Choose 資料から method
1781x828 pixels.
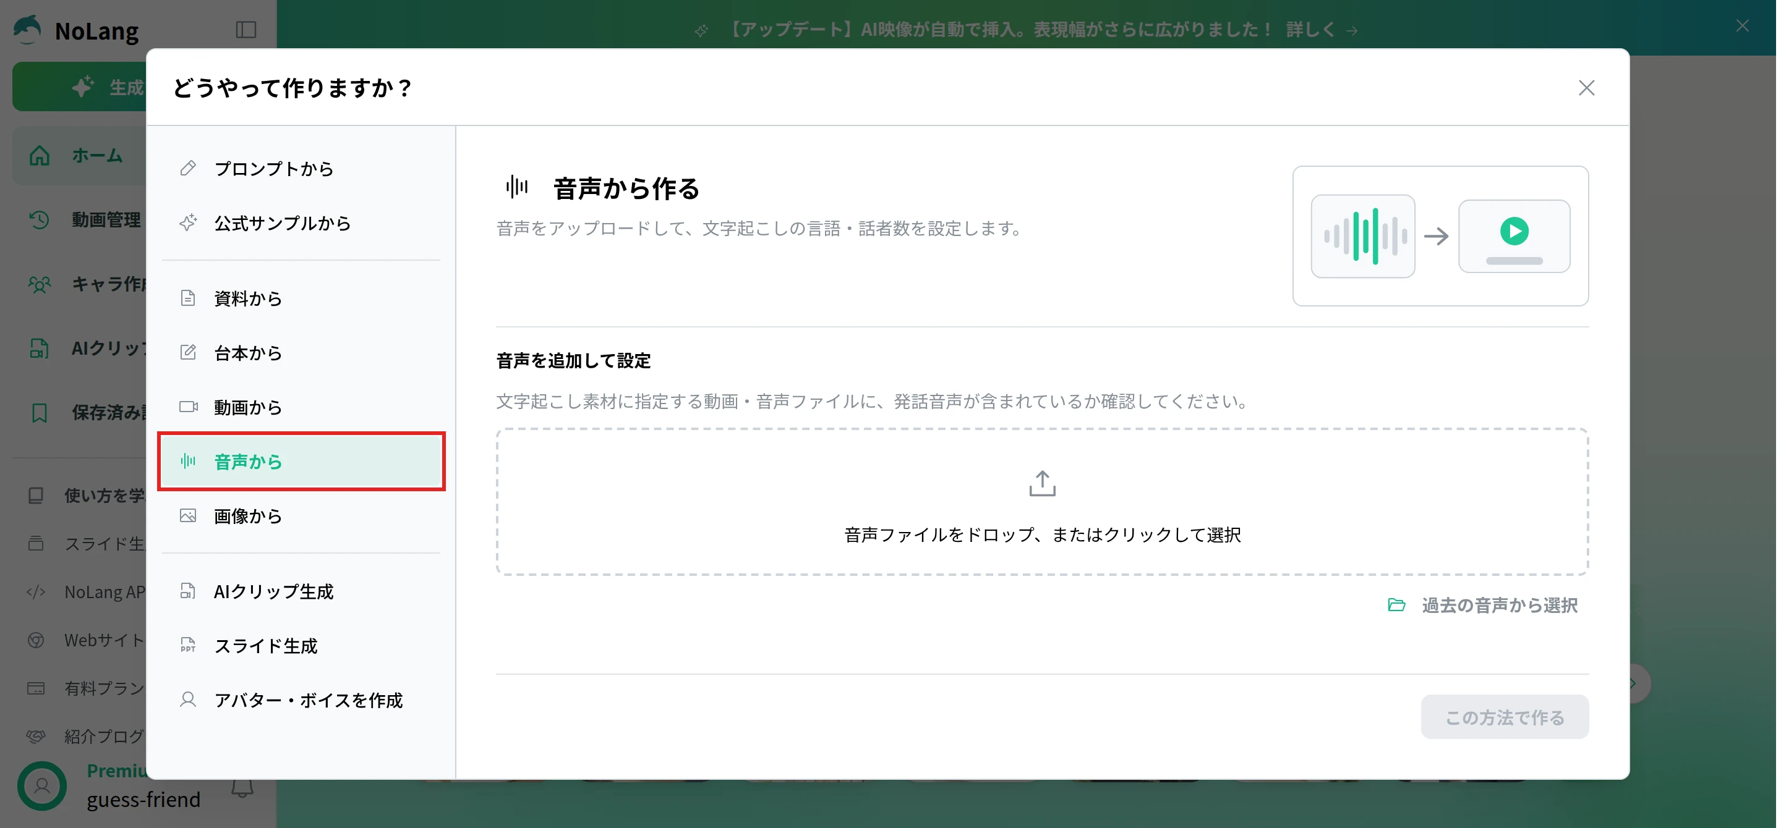(301, 298)
